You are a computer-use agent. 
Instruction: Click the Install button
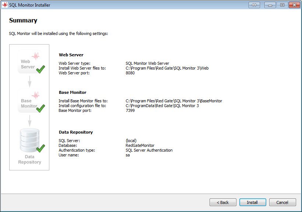pos(253,202)
